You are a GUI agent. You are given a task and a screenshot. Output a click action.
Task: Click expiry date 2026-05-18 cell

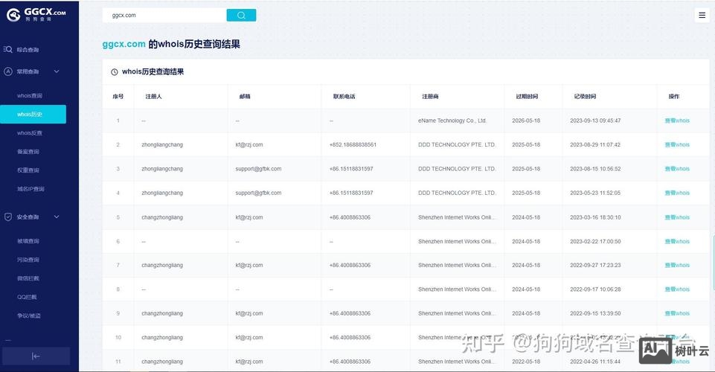click(526, 121)
